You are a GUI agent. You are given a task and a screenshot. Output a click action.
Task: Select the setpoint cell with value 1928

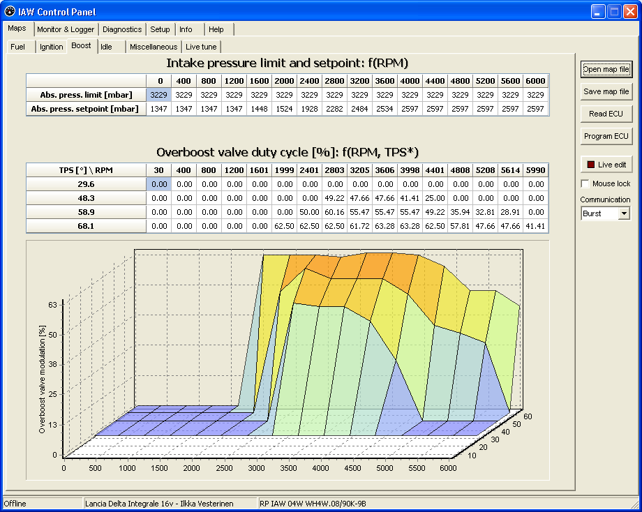pos(309,109)
